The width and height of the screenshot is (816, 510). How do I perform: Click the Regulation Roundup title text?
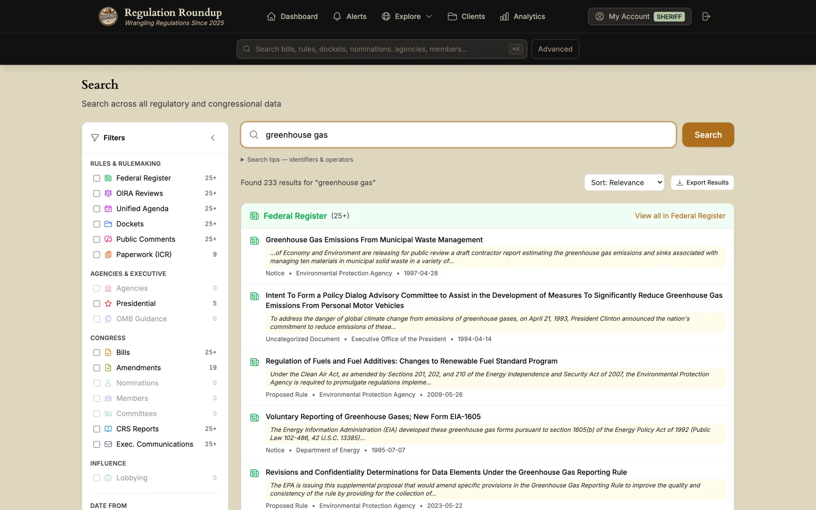click(x=173, y=12)
